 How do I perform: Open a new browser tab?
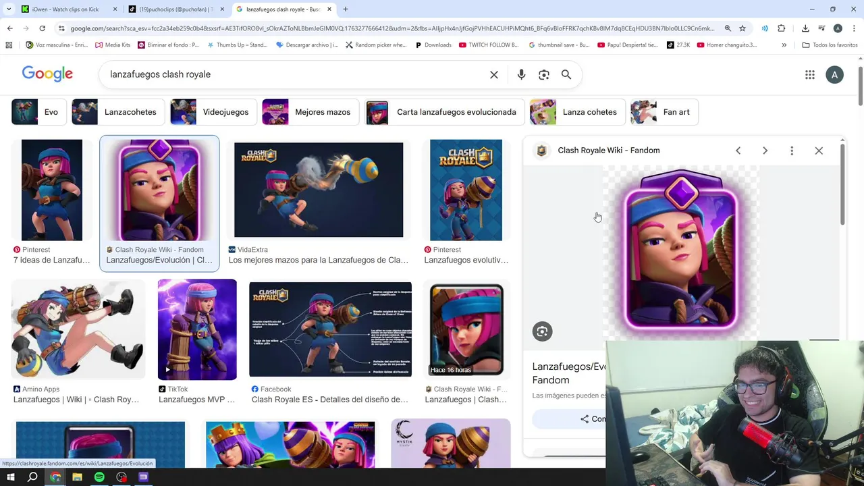[346, 9]
